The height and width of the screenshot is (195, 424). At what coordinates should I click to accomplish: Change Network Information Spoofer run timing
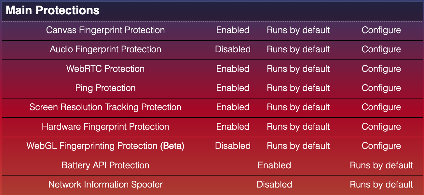[x=381, y=184]
